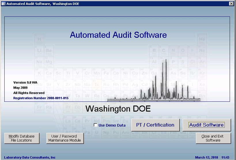The width and height of the screenshot is (236, 160).
Task: Click the 'Use Demo Data' label text
Action: click(112, 125)
